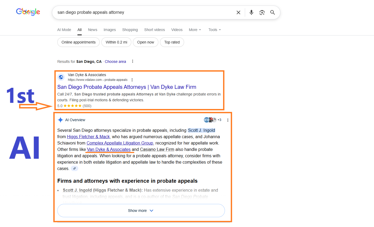Viewport: 374px width, 227px height.
Task: Click the link chip after 'cases.'
Action: [x=75, y=168]
